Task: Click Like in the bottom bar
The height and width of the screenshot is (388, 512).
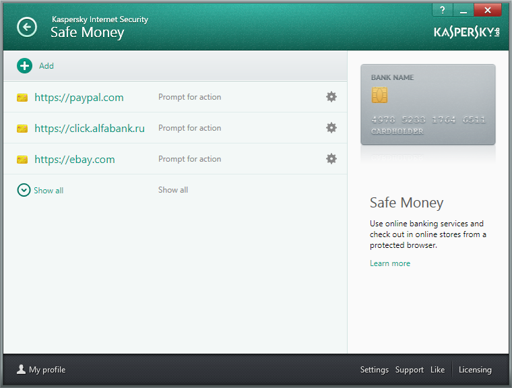Action: point(437,370)
